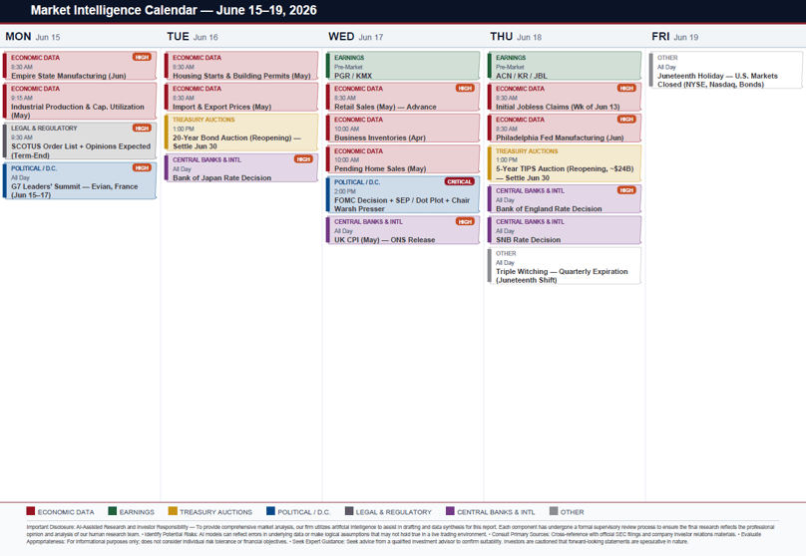The image size is (806, 556).
Task: Click the red Economic Data legend swatch
Action: (x=30, y=511)
